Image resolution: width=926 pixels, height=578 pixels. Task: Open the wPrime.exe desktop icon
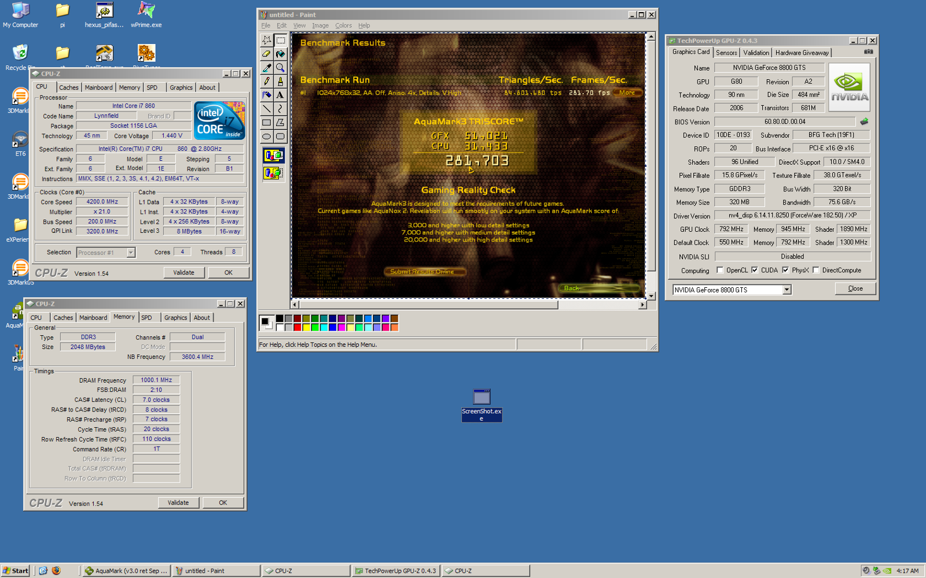pos(146,15)
